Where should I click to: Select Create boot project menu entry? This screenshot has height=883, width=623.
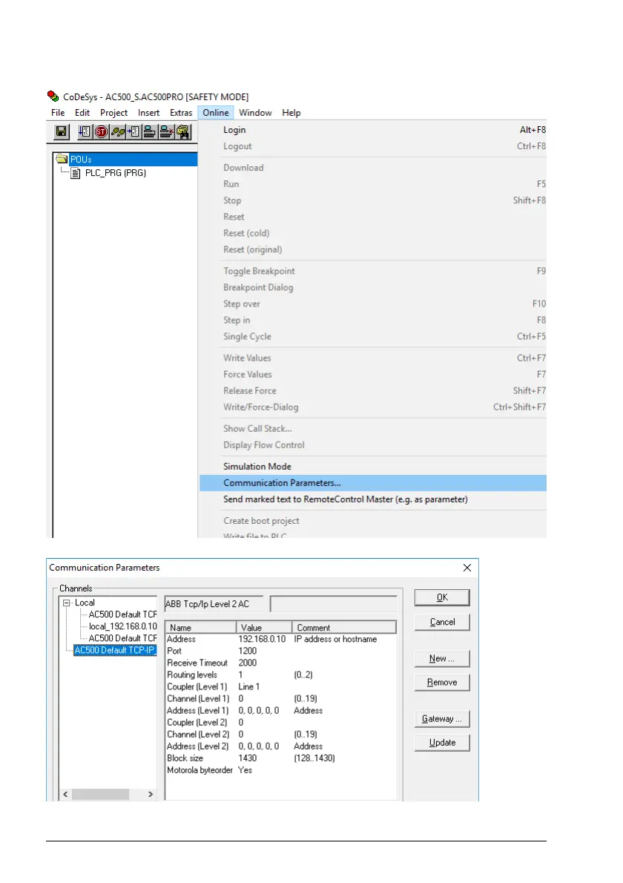373,521
